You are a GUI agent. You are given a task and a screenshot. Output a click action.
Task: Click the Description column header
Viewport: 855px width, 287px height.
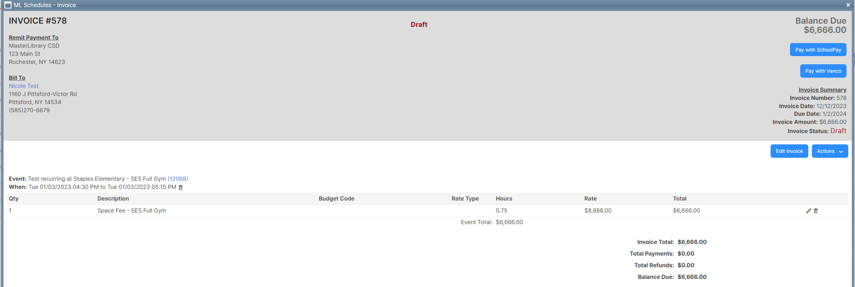pyautogui.click(x=113, y=199)
